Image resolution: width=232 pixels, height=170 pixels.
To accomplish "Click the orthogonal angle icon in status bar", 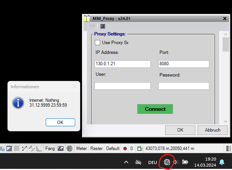I will 39,149.
